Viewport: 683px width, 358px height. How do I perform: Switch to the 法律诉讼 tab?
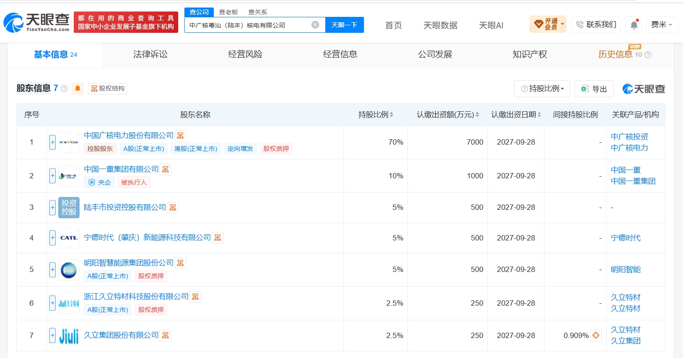point(150,55)
